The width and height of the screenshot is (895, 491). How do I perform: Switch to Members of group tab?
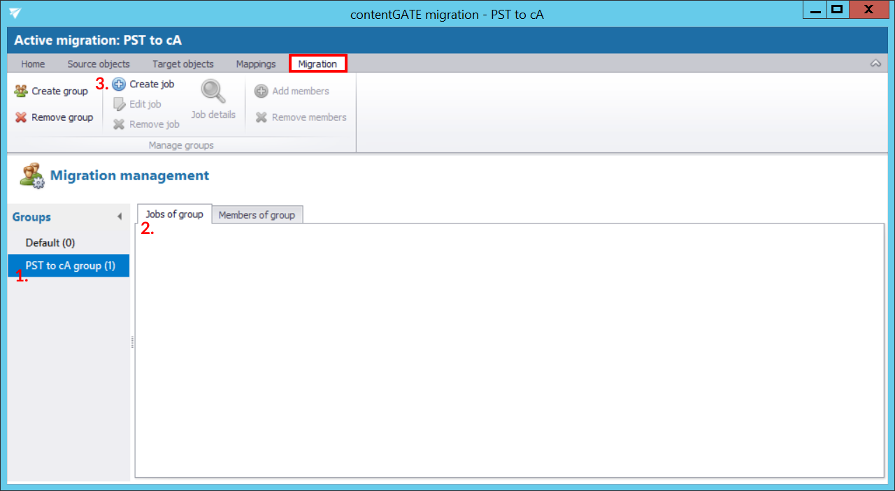(x=257, y=215)
